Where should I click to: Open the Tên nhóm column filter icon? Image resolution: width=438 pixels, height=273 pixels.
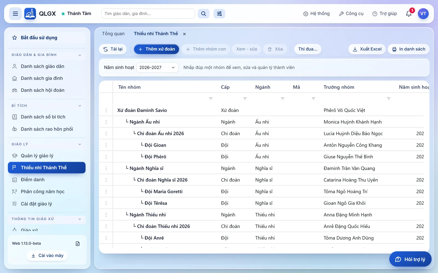tap(211, 99)
